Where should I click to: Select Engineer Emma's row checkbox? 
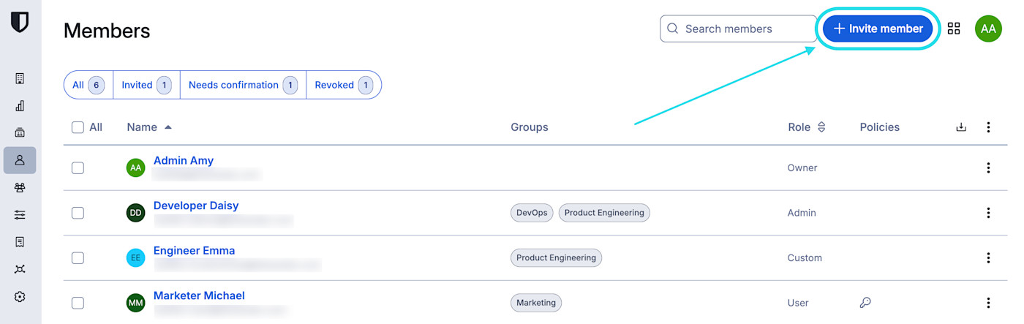tap(78, 258)
